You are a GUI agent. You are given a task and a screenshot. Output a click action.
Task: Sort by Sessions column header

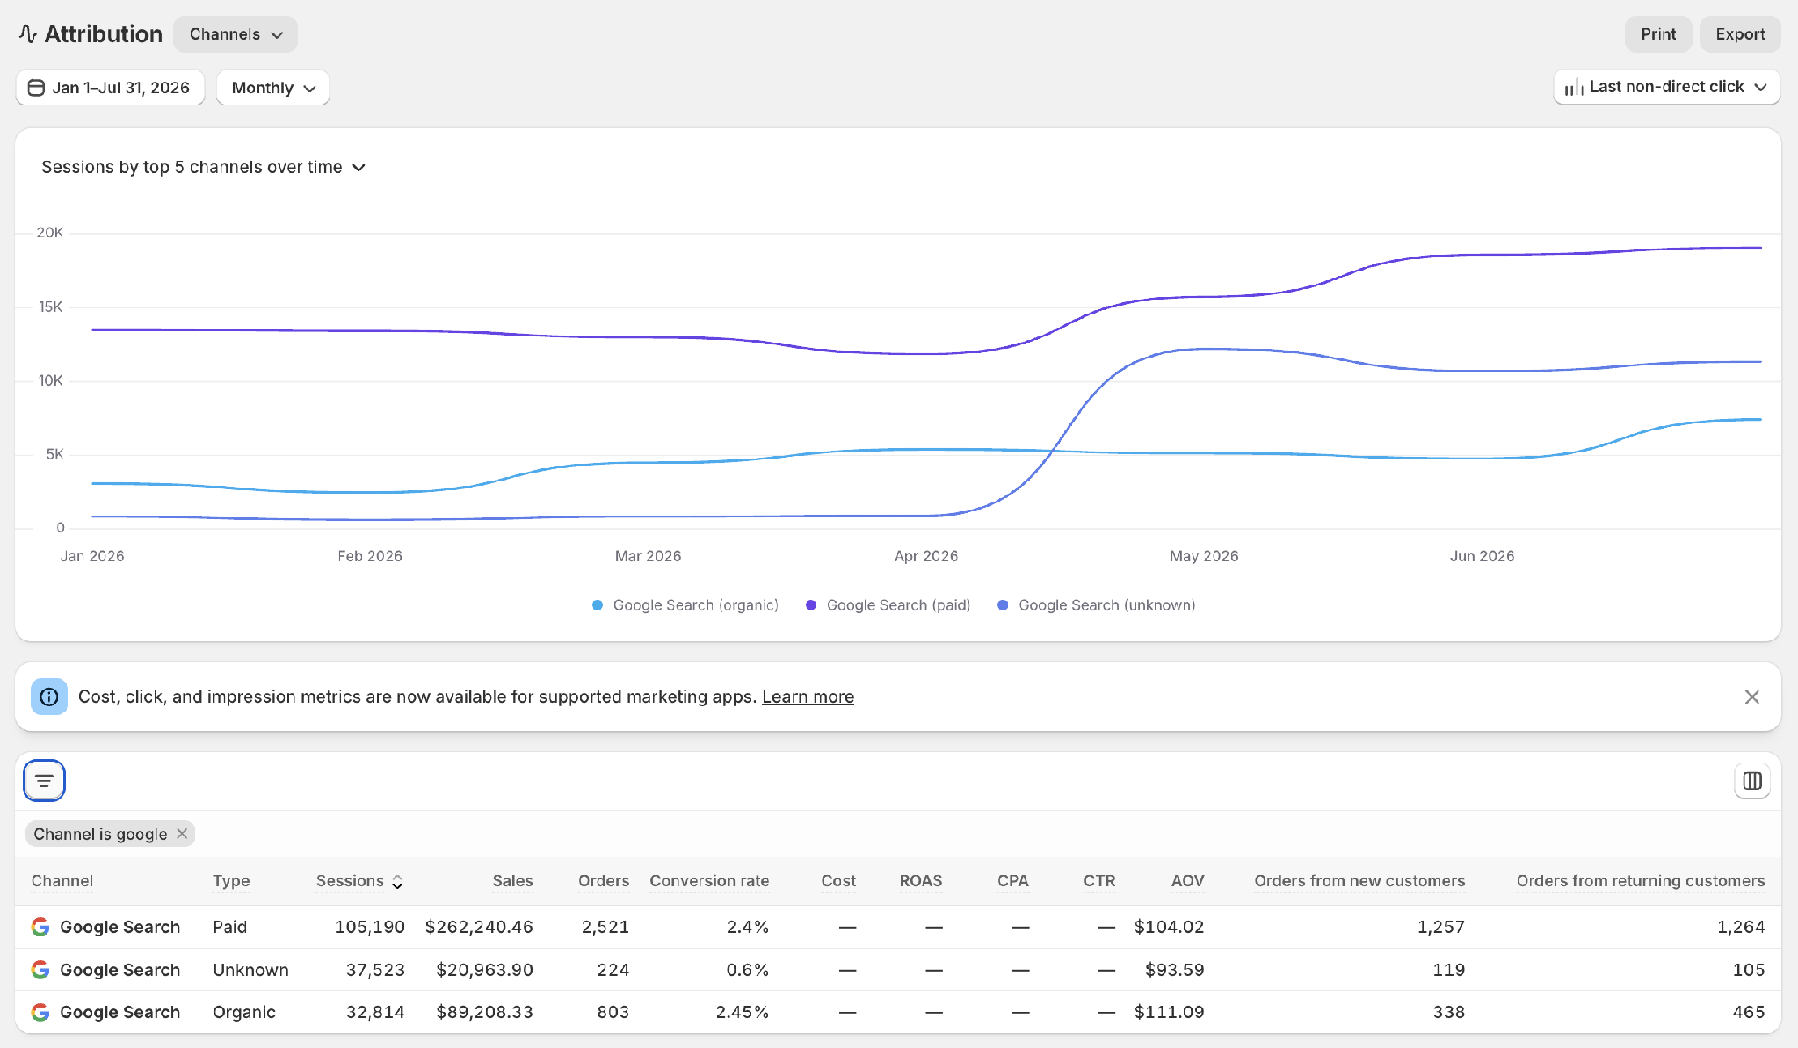[x=359, y=881]
